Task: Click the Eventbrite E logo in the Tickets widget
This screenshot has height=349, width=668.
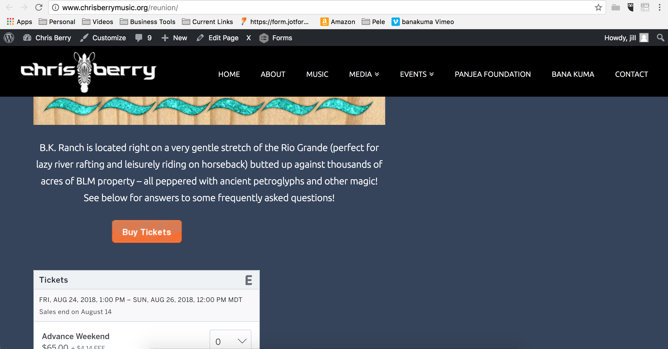Action: pyautogui.click(x=249, y=280)
